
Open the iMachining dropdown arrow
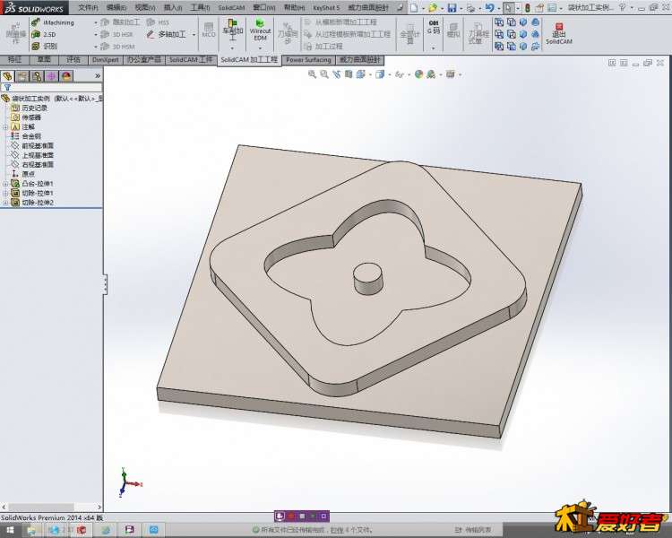(x=95, y=22)
